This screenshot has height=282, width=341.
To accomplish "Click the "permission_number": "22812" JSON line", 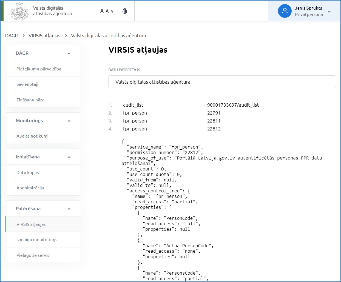I will pyautogui.click(x=165, y=152).
